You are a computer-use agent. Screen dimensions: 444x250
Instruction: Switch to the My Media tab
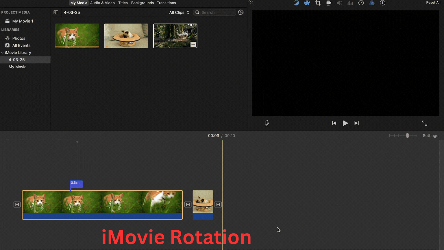click(79, 3)
